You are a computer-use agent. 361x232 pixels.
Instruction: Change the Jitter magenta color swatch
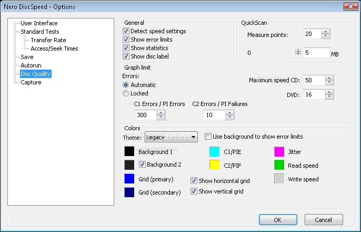point(279,151)
